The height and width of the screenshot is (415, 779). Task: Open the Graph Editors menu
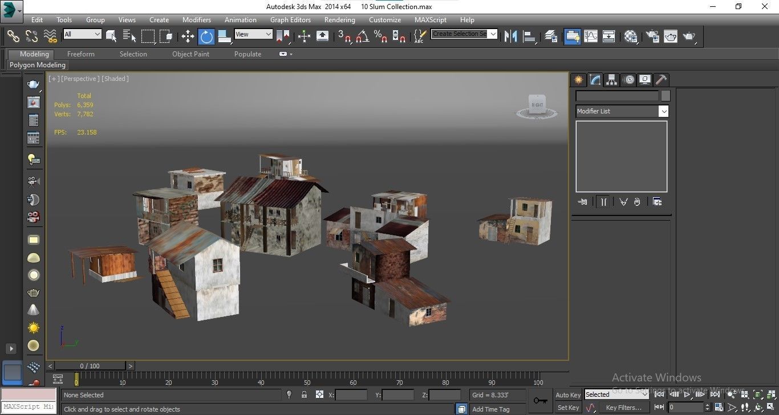[291, 20]
